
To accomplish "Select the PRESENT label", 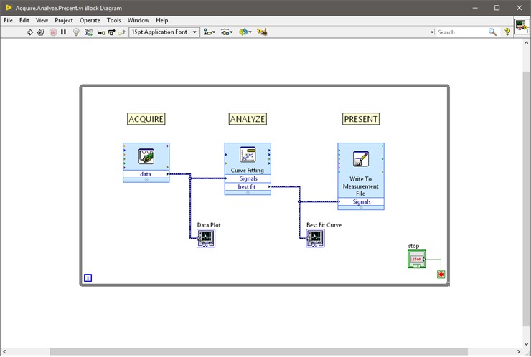I will tap(361, 119).
